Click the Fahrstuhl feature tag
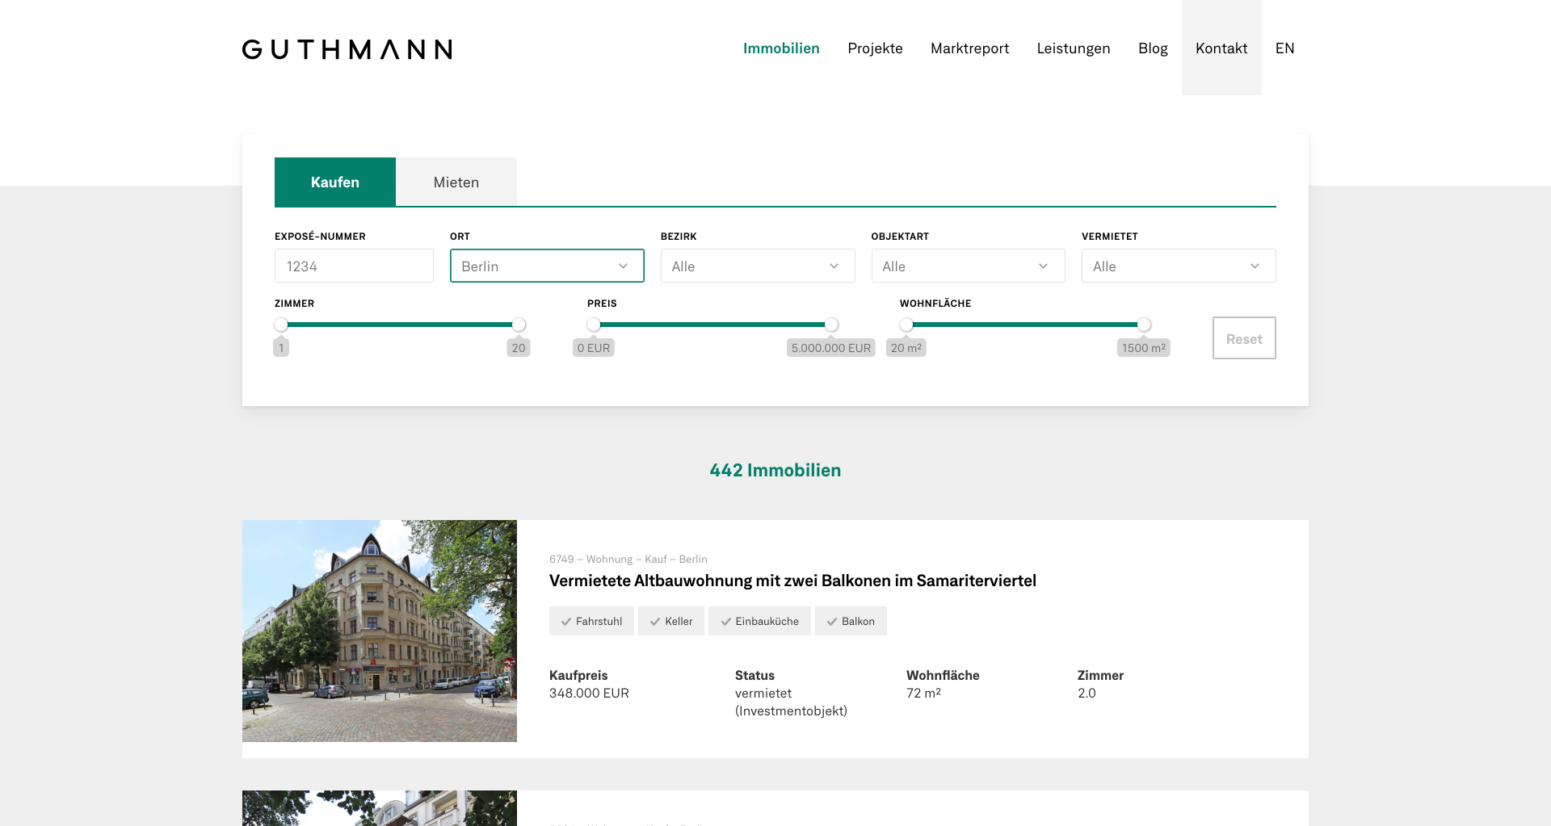 click(591, 621)
